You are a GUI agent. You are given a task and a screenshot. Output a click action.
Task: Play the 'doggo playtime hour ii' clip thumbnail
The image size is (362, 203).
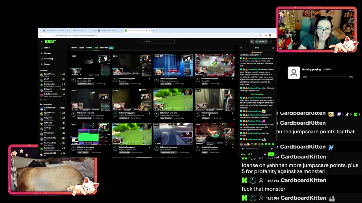tap(173, 100)
